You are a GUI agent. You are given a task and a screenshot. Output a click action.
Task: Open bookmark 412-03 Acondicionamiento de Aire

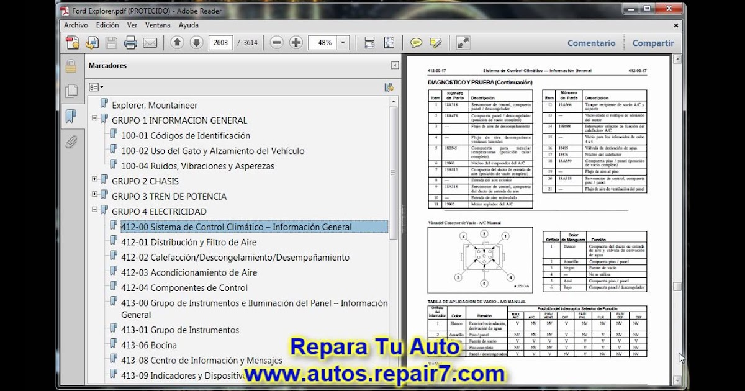click(189, 272)
